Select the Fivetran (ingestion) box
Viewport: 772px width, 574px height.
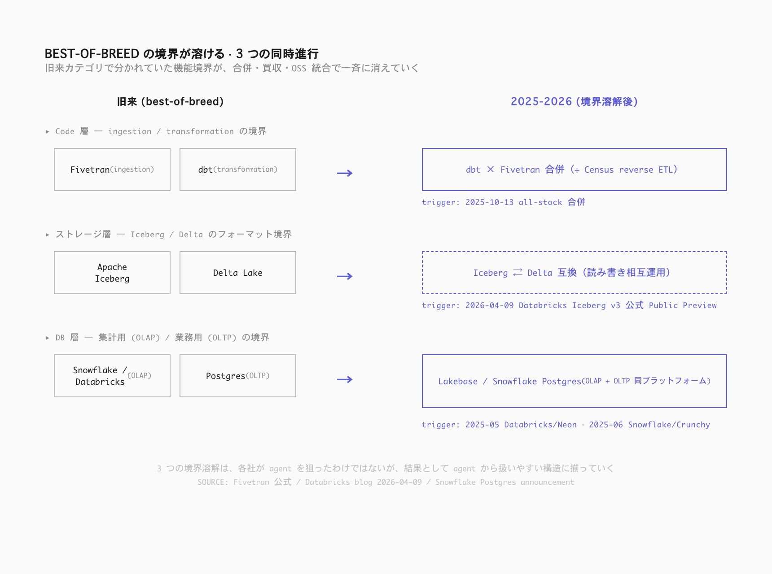coord(112,170)
